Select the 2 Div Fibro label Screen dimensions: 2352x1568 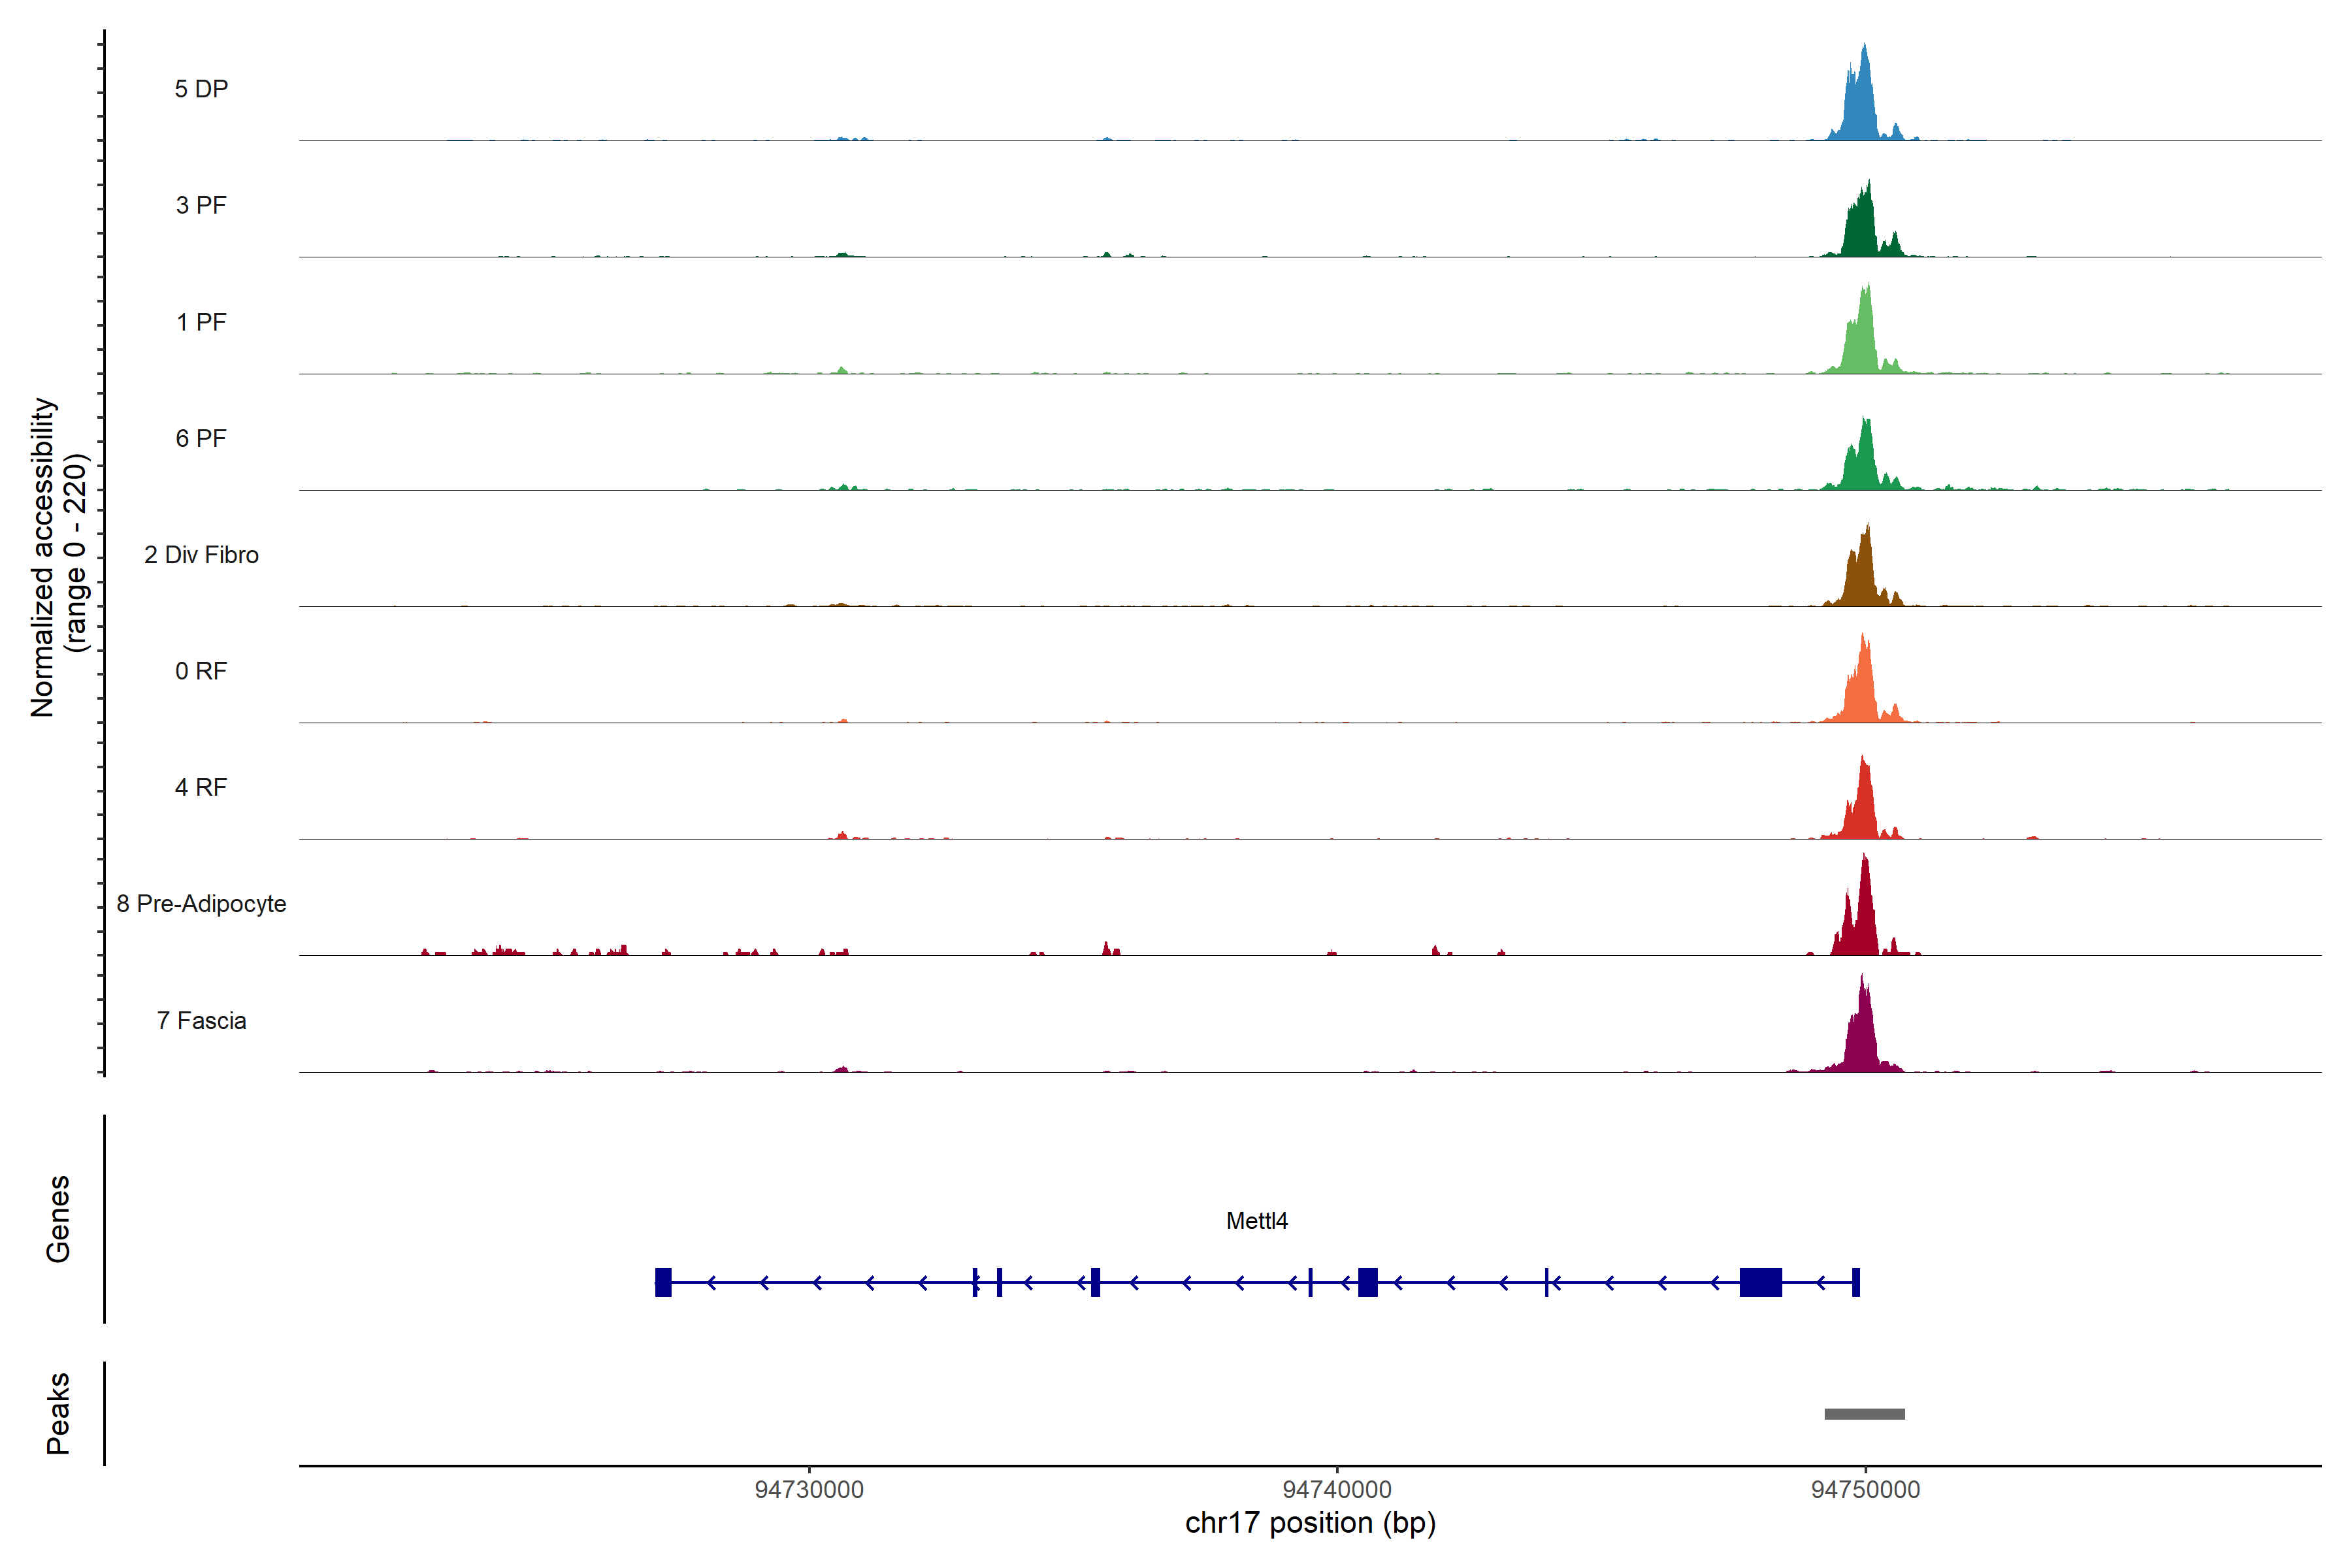(x=201, y=555)
